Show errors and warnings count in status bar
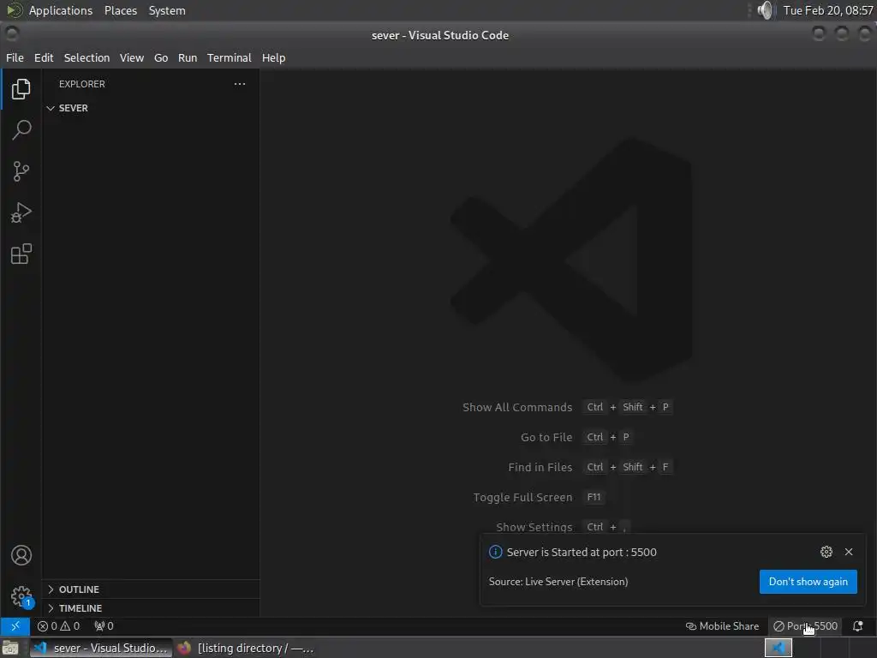877x658 pixels. 59,626
